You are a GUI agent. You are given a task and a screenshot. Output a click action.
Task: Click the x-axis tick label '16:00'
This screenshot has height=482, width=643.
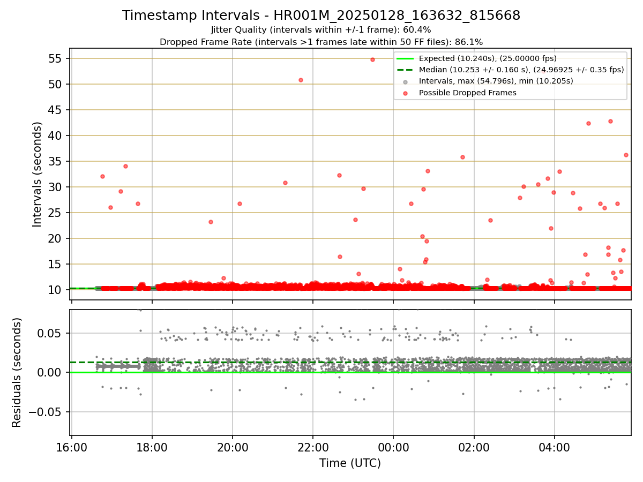point(72,447)
